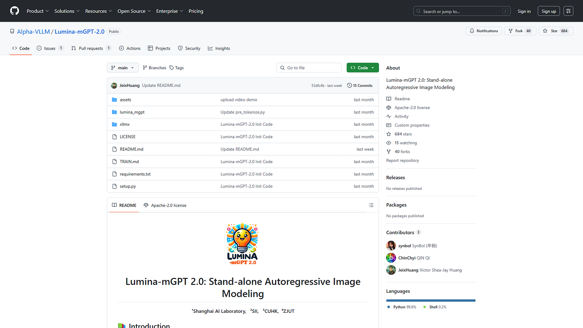Open the GitHub homepage logo

(x=14, y=11)
